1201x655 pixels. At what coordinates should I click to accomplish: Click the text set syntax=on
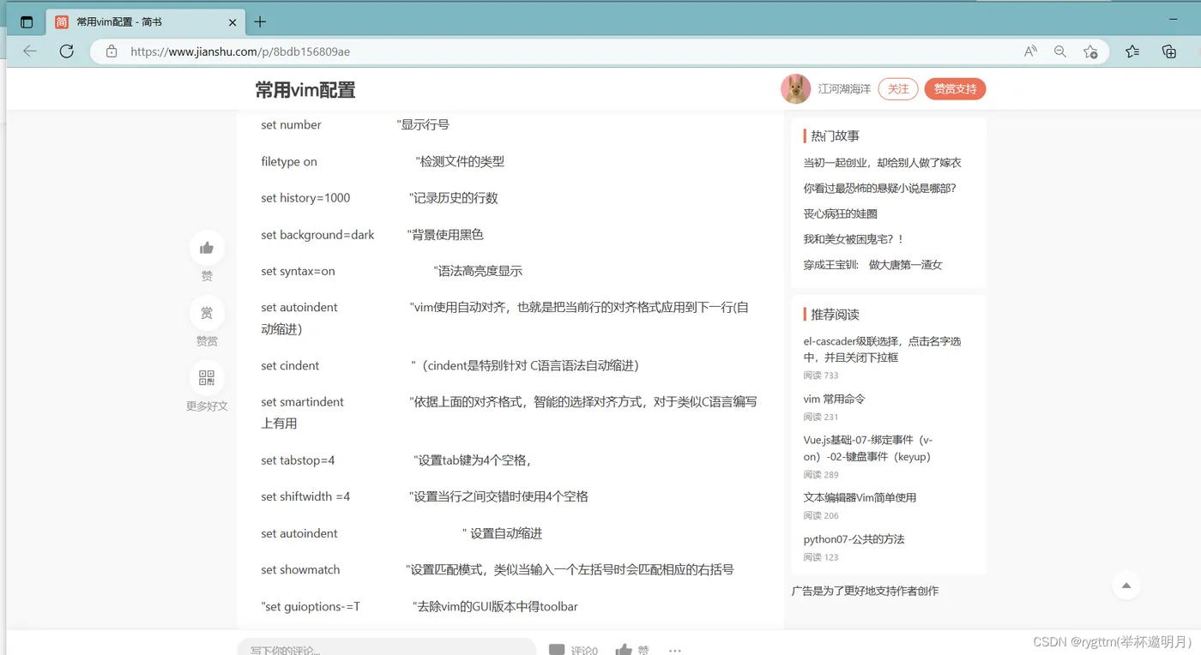(298, 271)
